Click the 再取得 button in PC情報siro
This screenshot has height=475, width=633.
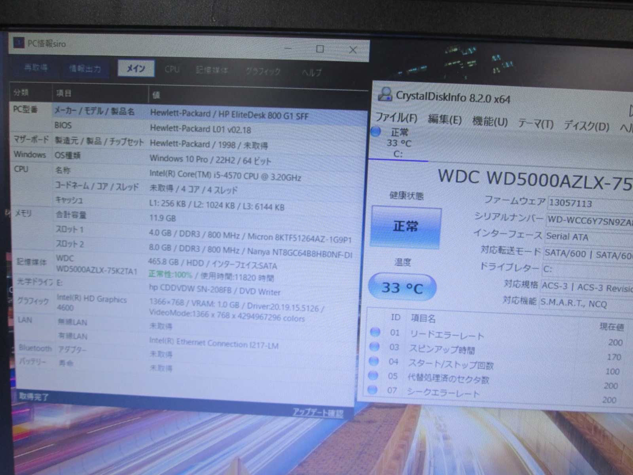coord(36,68)
